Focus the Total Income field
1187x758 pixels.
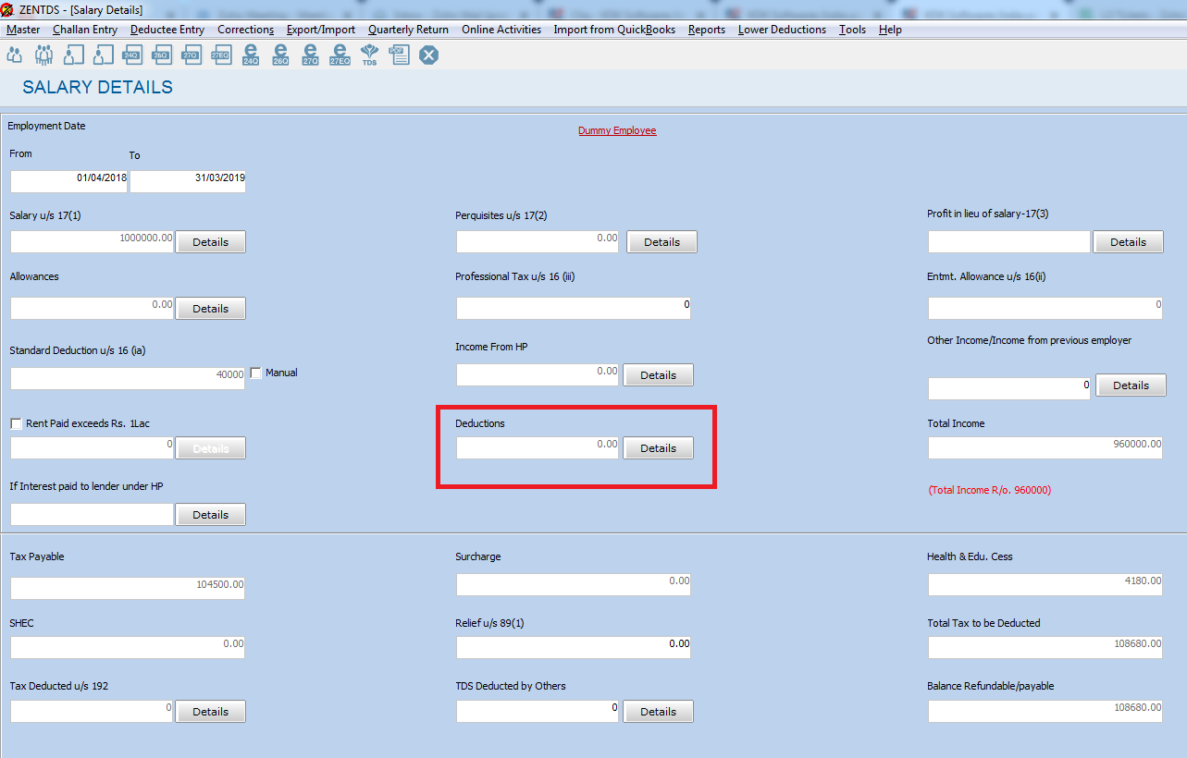pos(1045,448)
